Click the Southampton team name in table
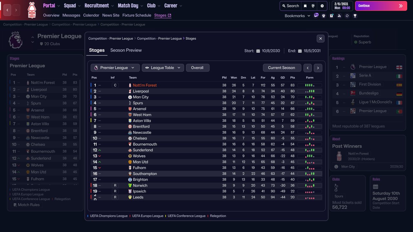Viewport: 413px width, 232px height. (x=145, y=174)
